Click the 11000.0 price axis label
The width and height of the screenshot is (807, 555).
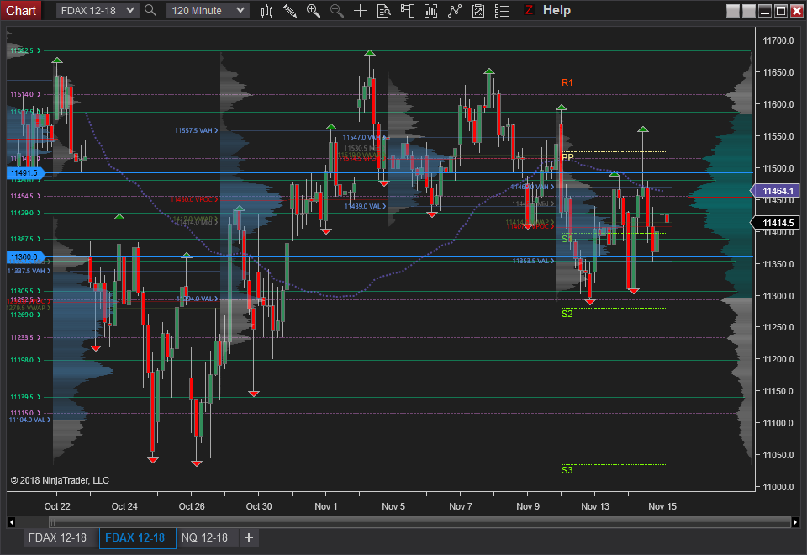[778, 487]
